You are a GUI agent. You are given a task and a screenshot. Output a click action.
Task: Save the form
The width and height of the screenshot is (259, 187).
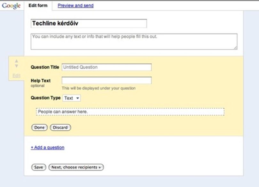[38, 167]
